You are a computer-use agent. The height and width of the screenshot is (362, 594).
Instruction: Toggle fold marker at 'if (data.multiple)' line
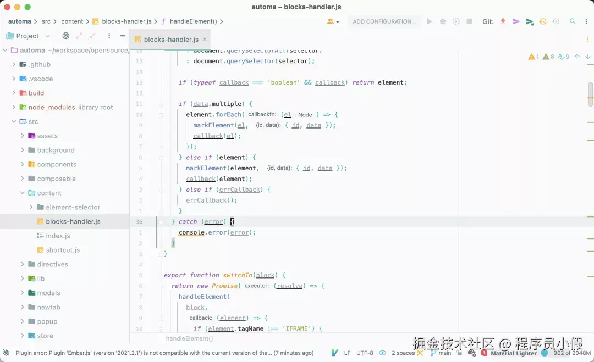161,104
